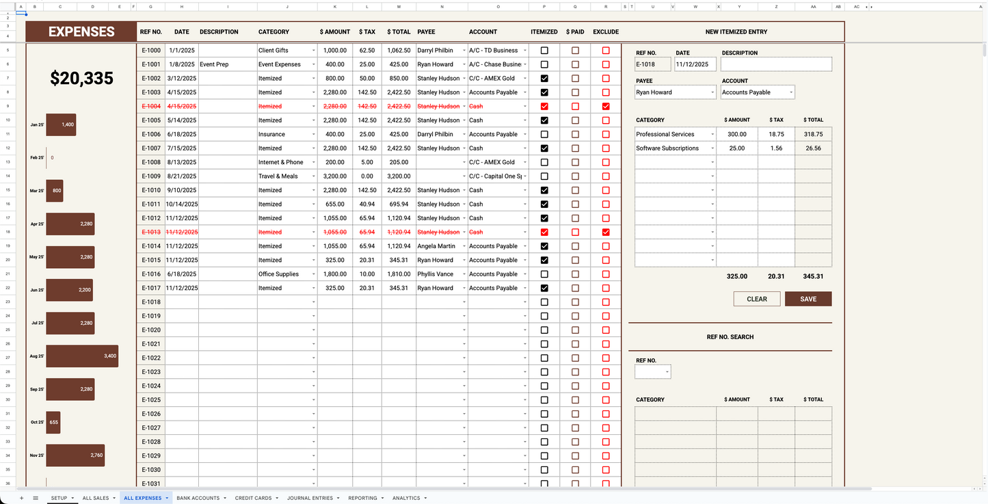Check the ITEMIZED box for row E-1016
988x504 pixels.
pyautogui.click(x=544, y=274)
